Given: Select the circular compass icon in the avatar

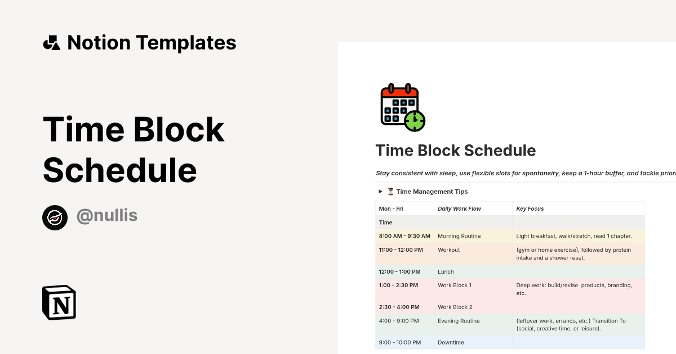Looking at the screenshot, I should (55, 217).
